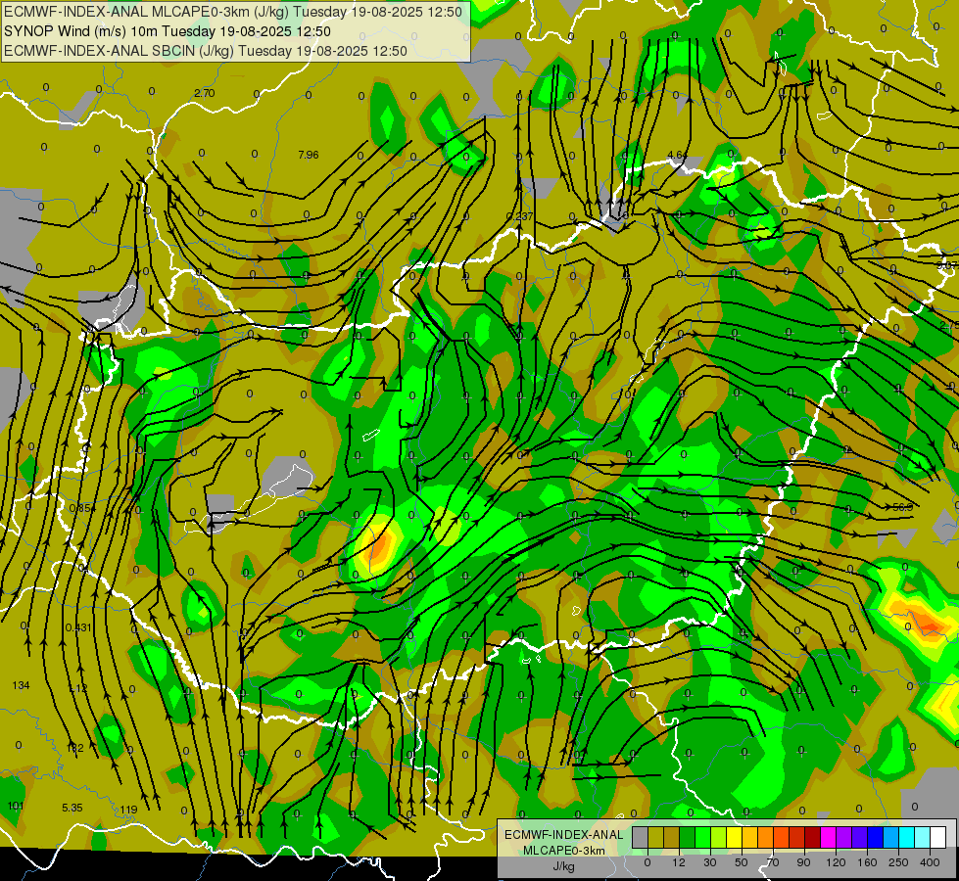Screen dimensions: 959x881
Task: Select the bright green legend swatch left of 30
Action: 702,838
